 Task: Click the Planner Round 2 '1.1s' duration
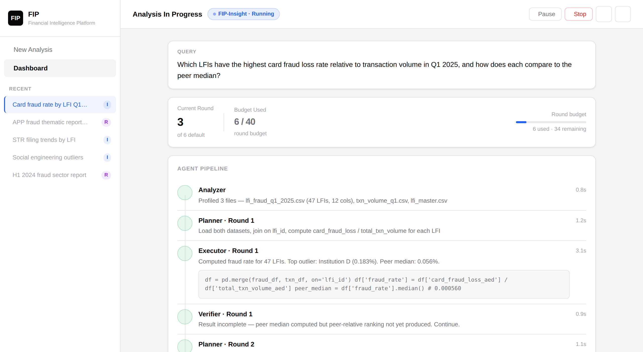coord(581,344)
